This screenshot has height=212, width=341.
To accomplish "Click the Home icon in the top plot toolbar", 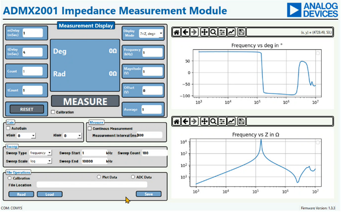I will point(176,32).
